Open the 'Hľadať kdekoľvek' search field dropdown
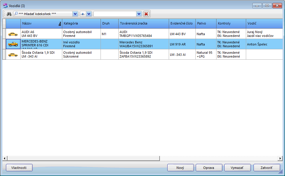Viewport: 285px width, 176px height. tap(75, 14)
